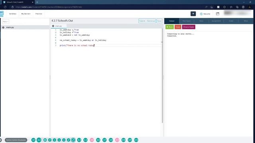
Task: Close the School's Out browser tab
Action: [33, 2]
